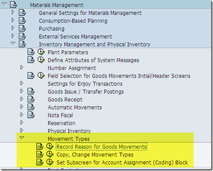Select Inventory Management and Physical Inventory label

point(95,45)
